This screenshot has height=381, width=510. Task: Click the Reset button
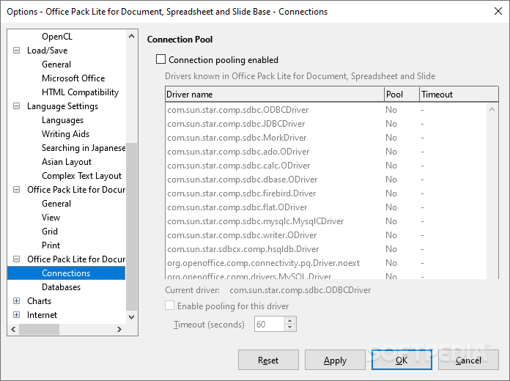[268, 360]
